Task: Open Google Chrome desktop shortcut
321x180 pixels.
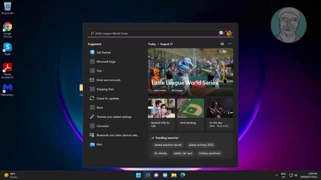Action: point(8,30)
